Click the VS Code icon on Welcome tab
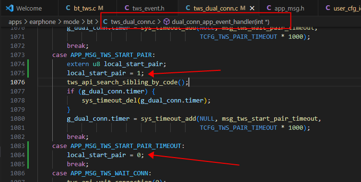The height and width of the screenshot is (182, 361). pos(10,8)
